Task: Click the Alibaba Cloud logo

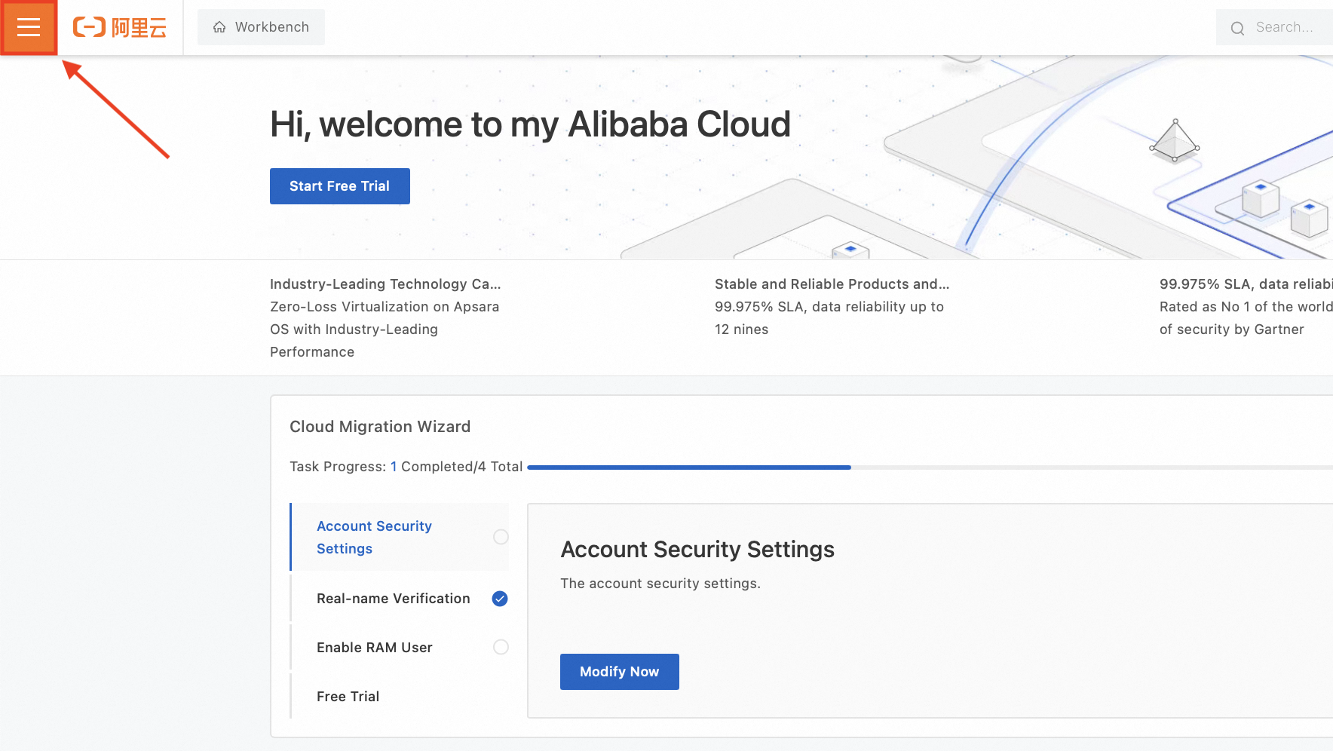Action: [x=120, y=28]
